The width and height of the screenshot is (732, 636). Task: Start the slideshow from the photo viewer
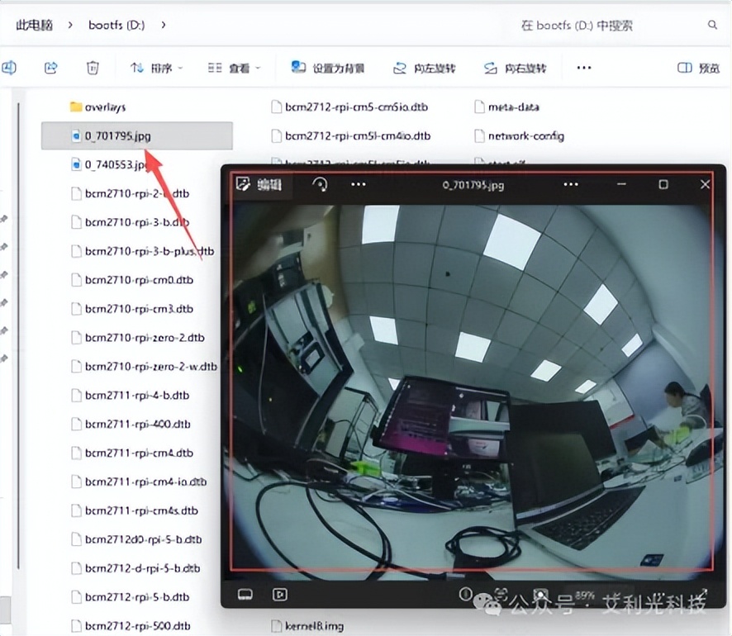(x=279, y=595)
